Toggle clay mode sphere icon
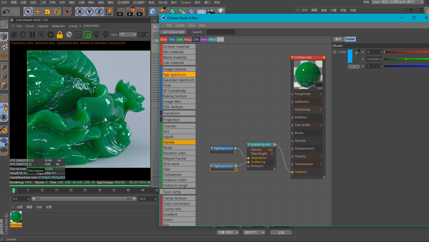This screenshot has height=242, width=429. [69, 35]
